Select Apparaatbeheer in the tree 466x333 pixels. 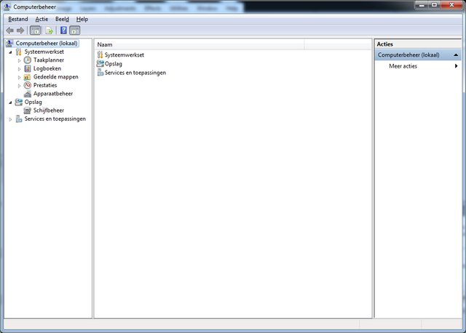[53, 94]
